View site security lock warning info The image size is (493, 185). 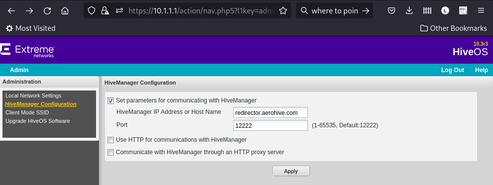click(x=104, y=10)
